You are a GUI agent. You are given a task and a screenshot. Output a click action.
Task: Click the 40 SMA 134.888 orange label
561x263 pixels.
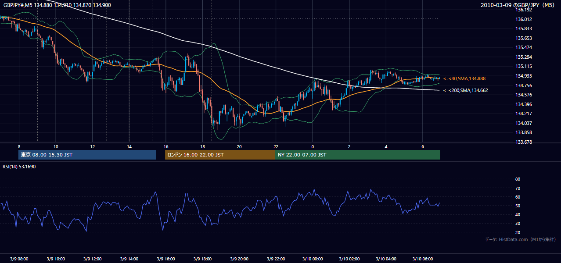464,78
